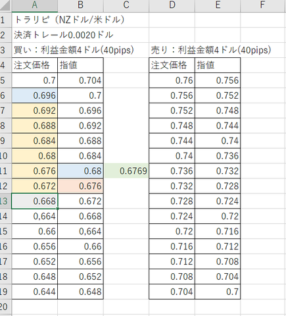Click '注文価格' header in column D

tap(172, 65)
